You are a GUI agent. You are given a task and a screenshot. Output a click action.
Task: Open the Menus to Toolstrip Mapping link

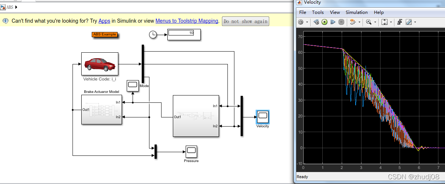click(187, 21)
